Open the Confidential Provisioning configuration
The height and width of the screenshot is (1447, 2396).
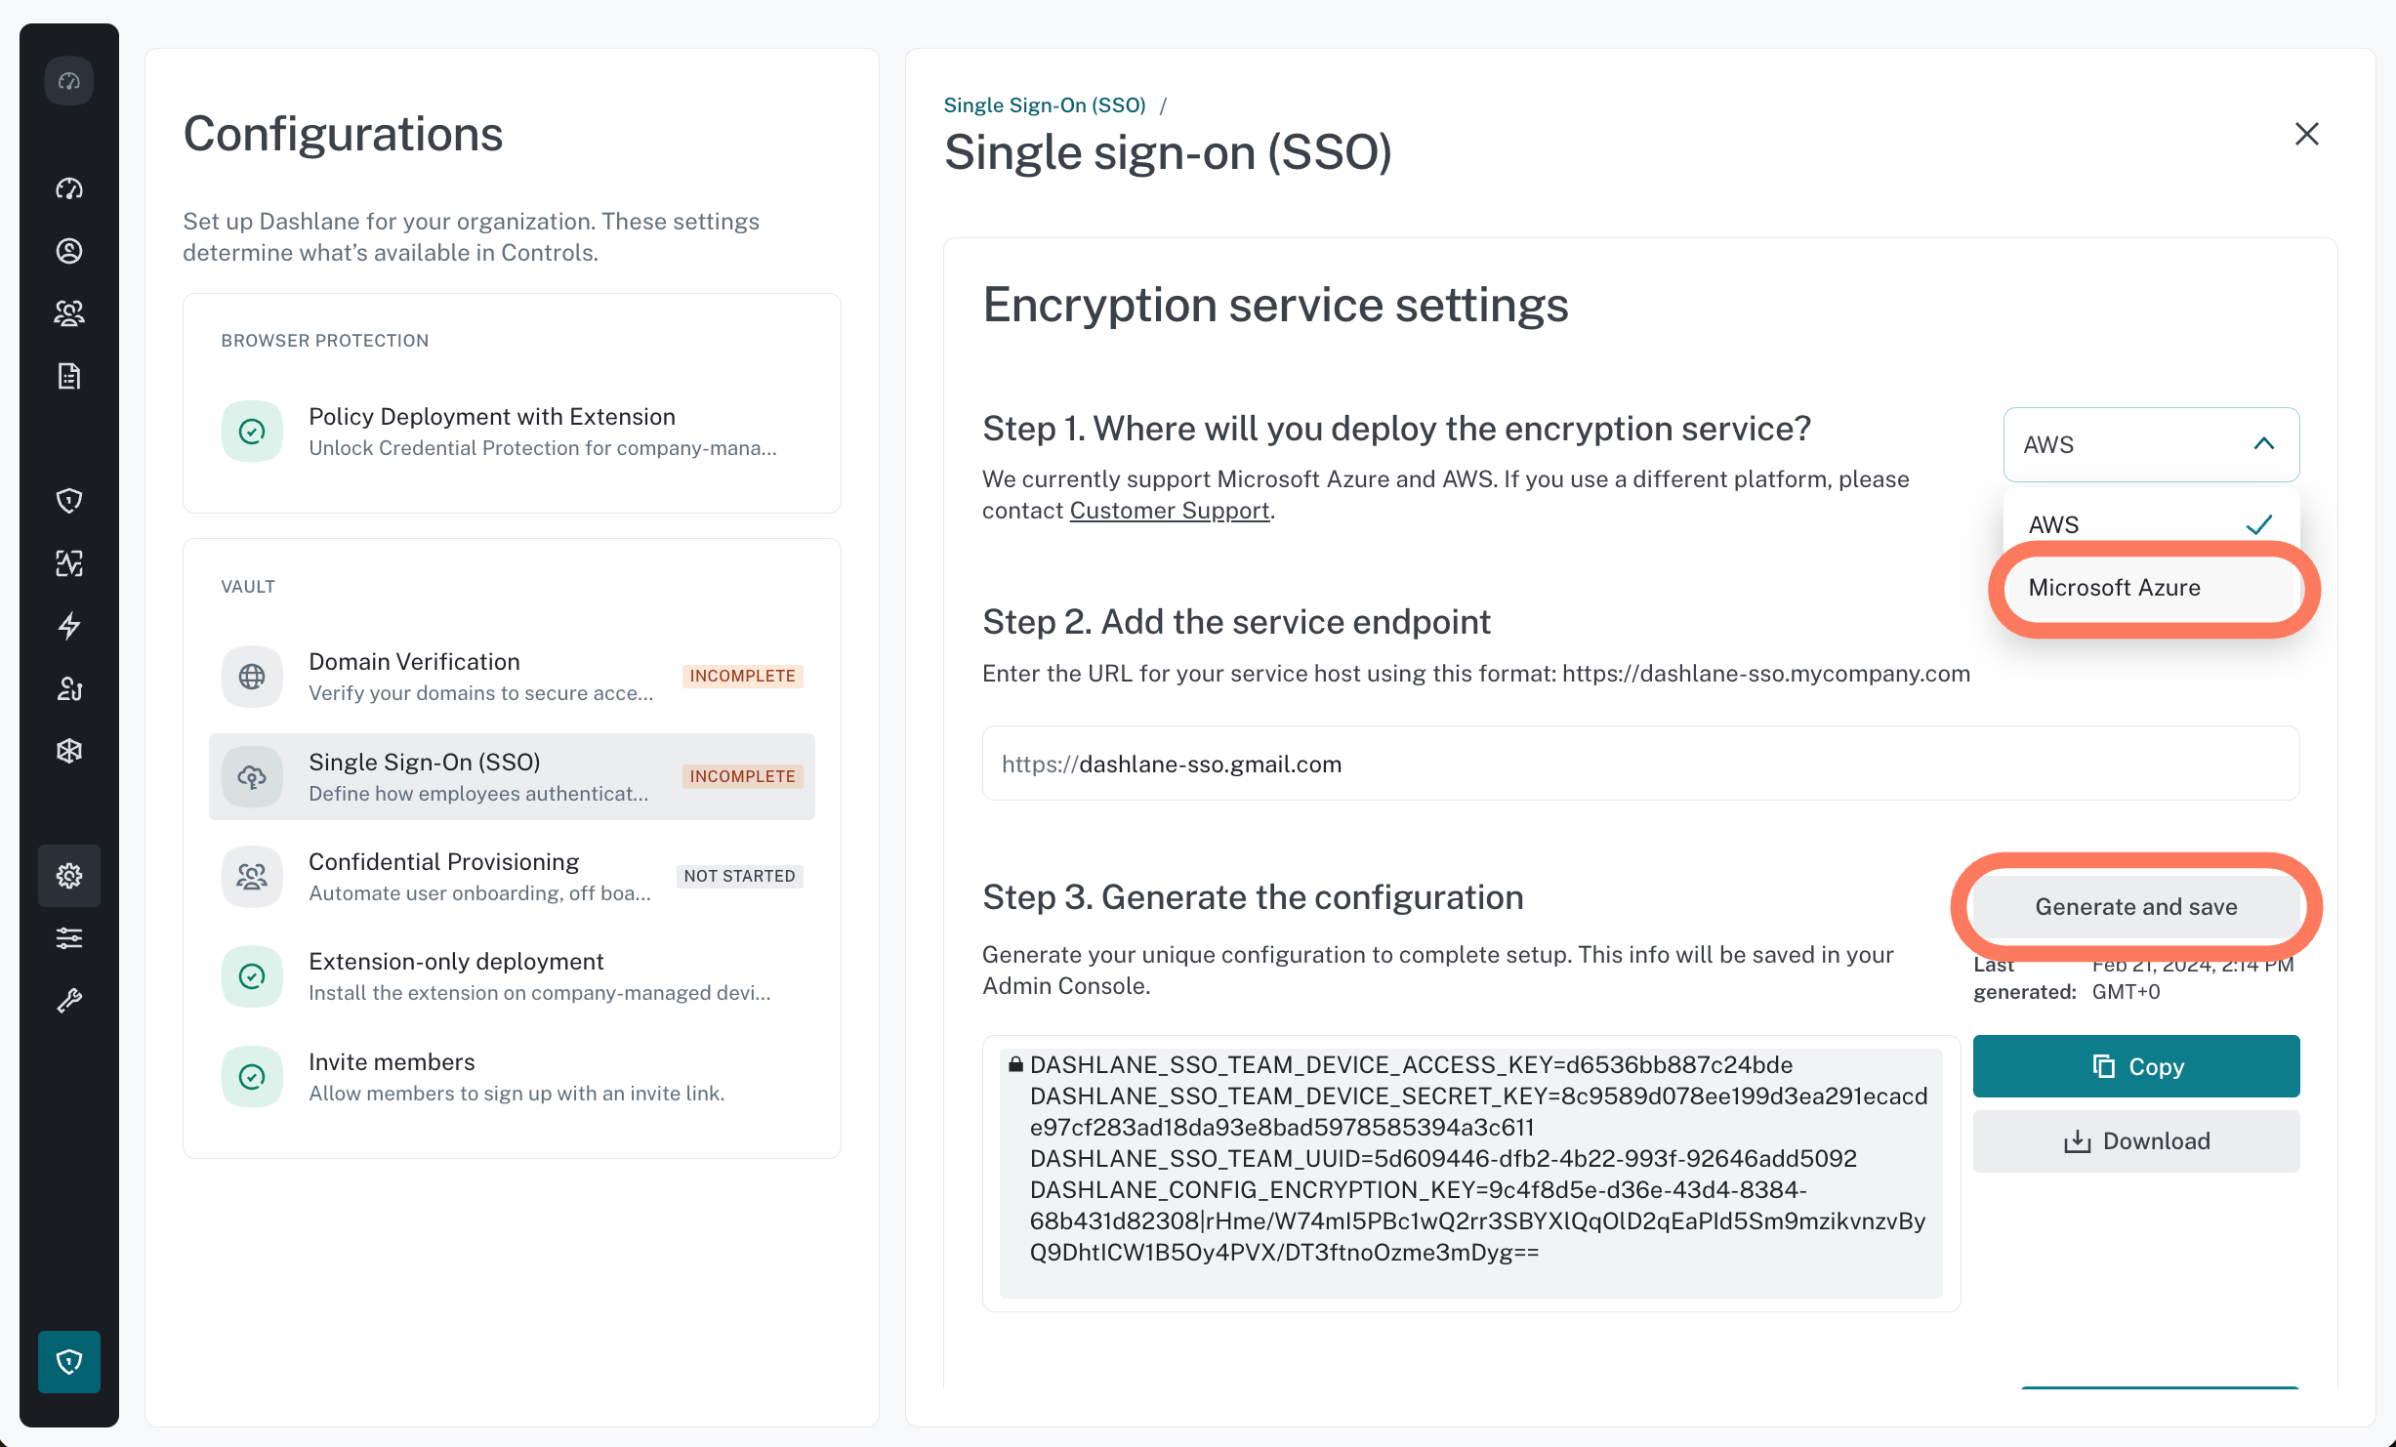click(x=512, y=877)
